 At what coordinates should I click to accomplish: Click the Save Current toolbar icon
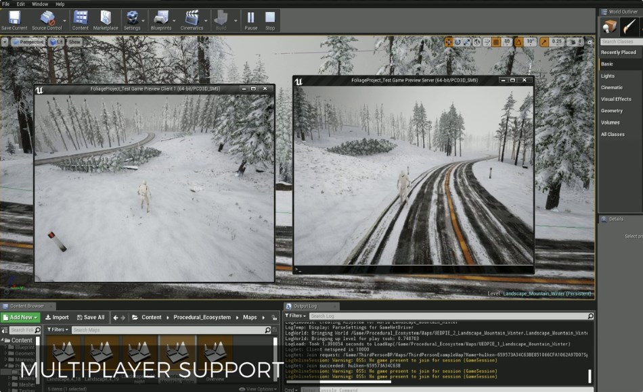(14, 20)
